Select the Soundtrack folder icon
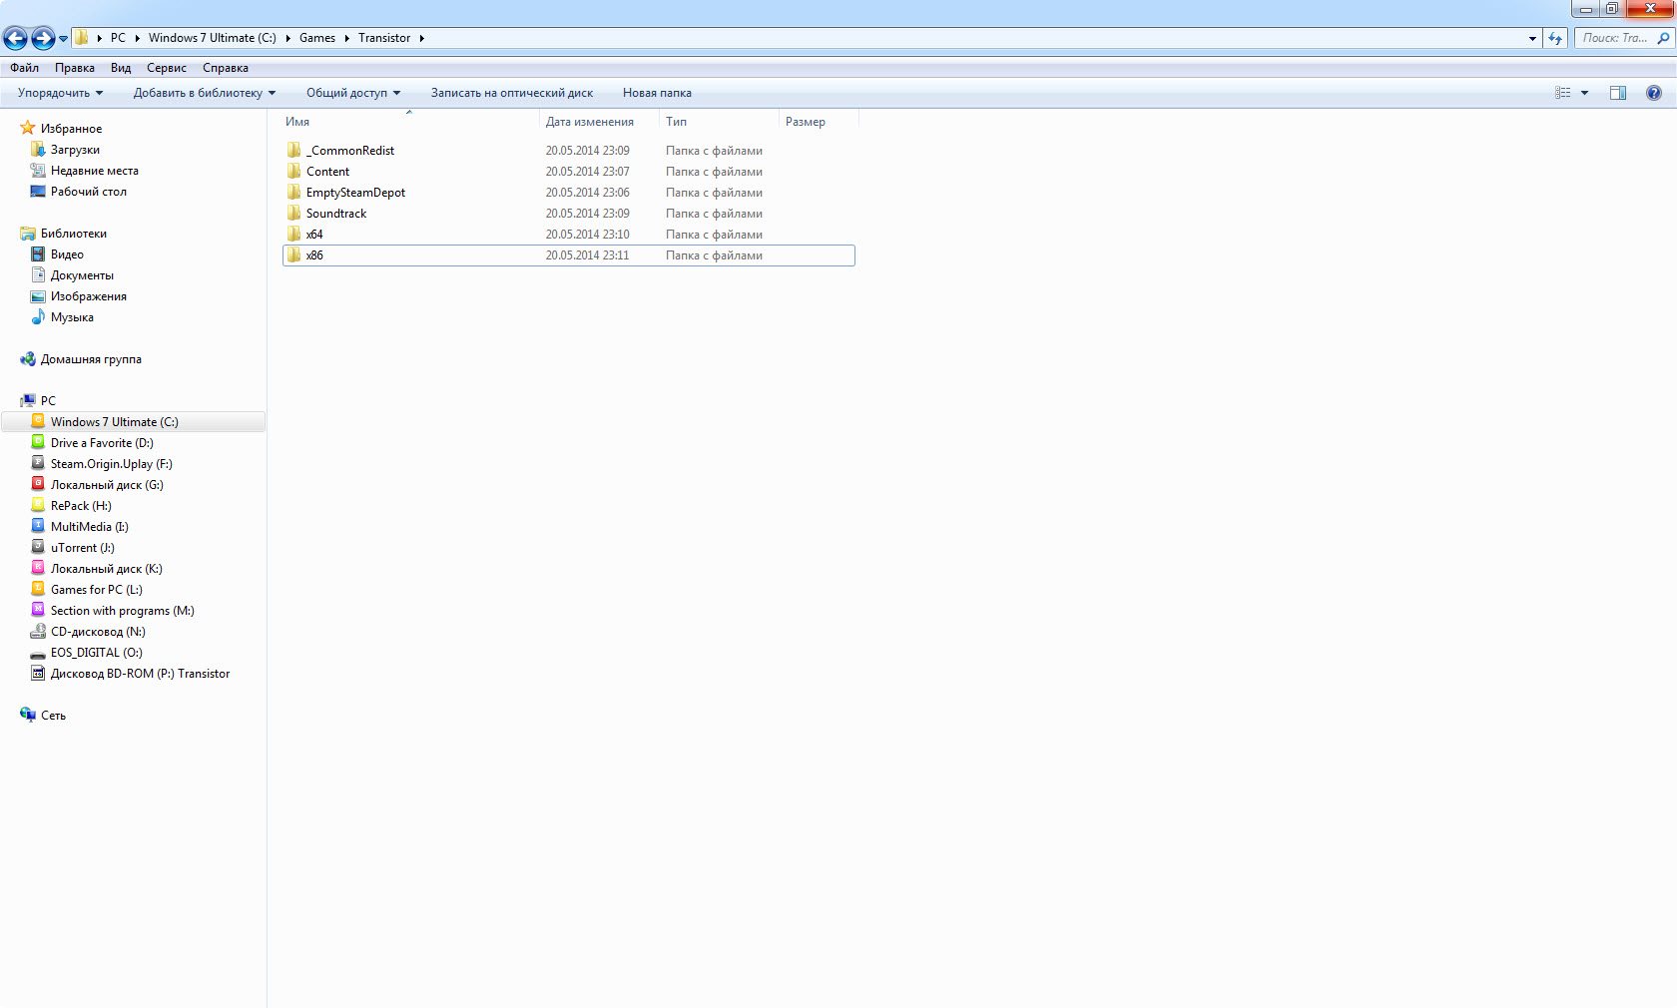Image resolution: width=1677 pixels, height=1008 pixels. click(x=294, y=214)
